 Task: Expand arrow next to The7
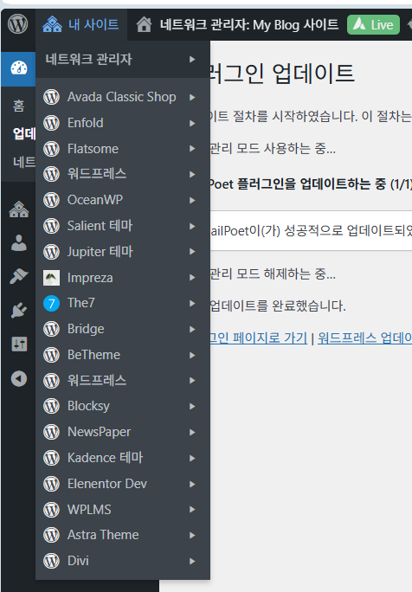point(192,303)
